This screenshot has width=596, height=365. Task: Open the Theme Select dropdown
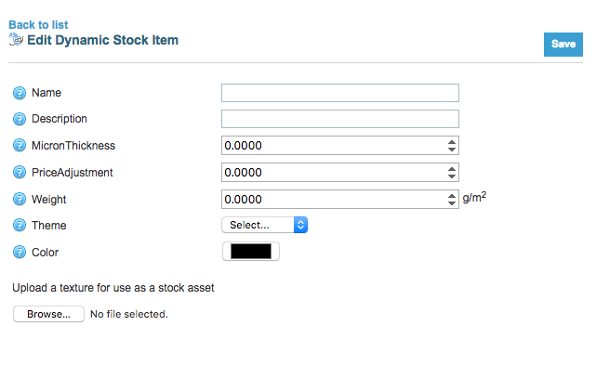[x=265, y=225]
